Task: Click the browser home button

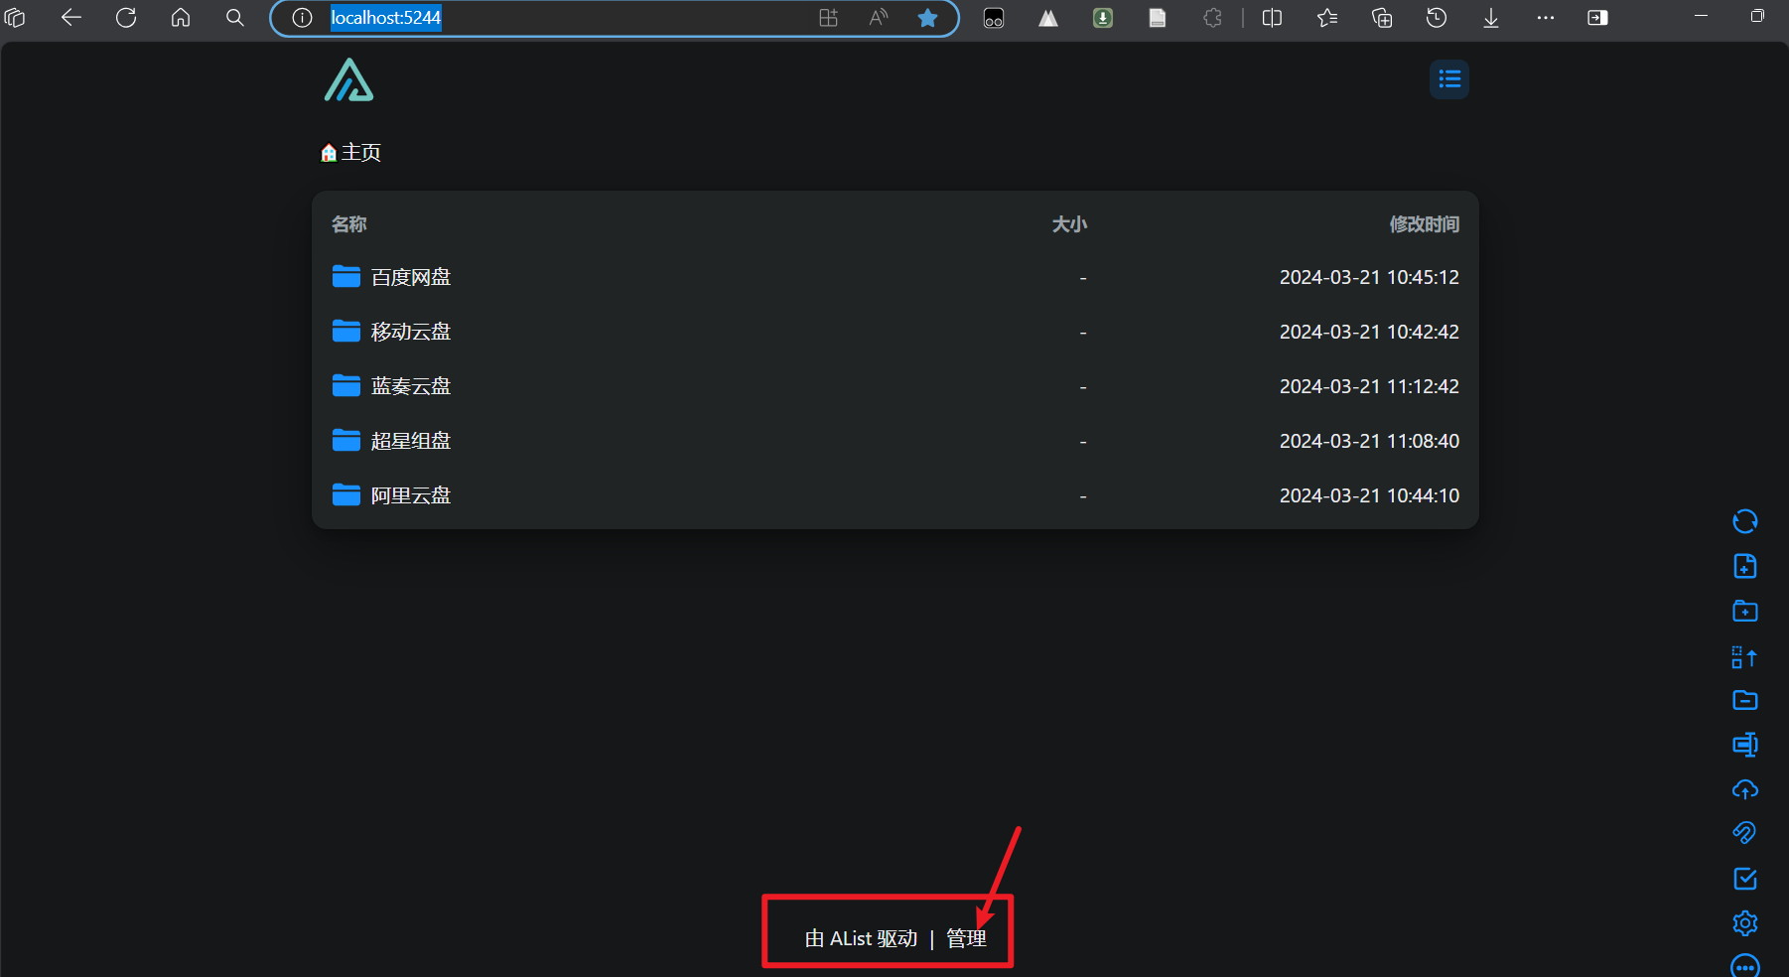Action: point(181,18)
